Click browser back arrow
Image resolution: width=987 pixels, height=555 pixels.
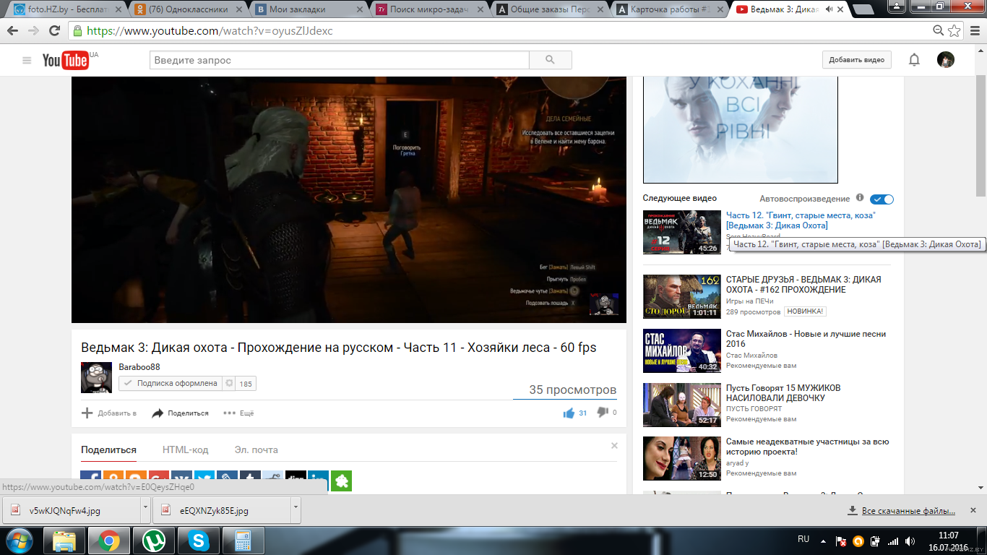(x=13, y=31)
